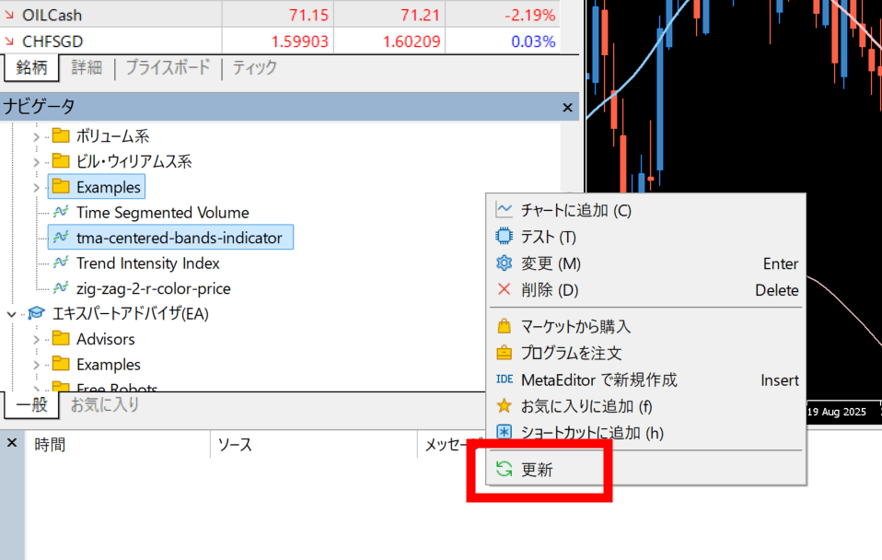This screenshot has width=882, height=560.
Task: Select 削除 (D) menu entry
Action: tap(647, 290)
